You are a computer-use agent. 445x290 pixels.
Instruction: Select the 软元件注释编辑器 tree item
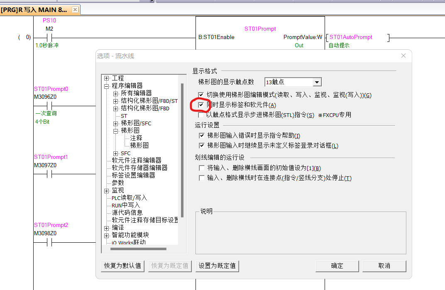pos(137,160)
